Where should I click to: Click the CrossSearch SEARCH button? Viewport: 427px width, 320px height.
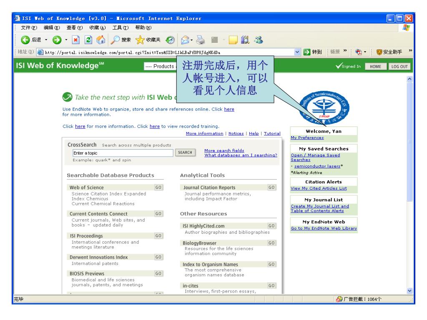[x=185, y=153]
